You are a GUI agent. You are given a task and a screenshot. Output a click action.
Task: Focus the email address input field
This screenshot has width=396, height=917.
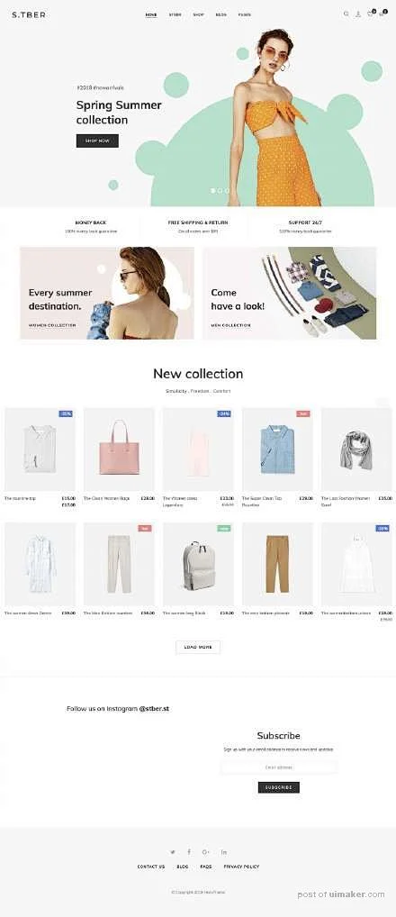pyautogui.click(x=279, y=767)
